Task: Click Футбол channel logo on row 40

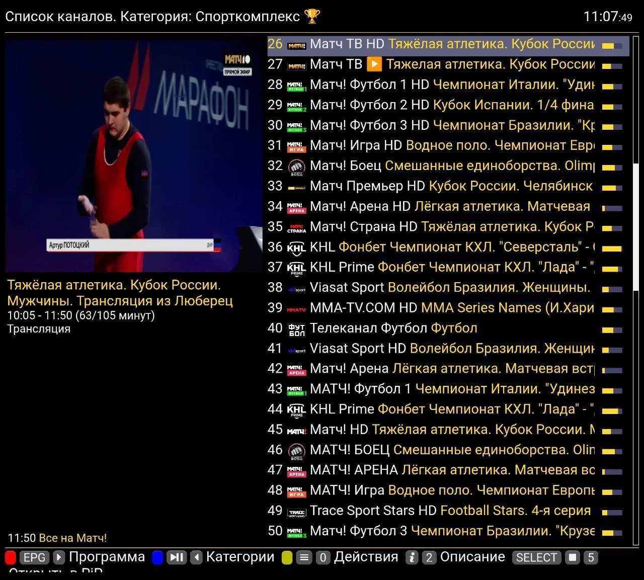Action: click(x=297, y=330)
